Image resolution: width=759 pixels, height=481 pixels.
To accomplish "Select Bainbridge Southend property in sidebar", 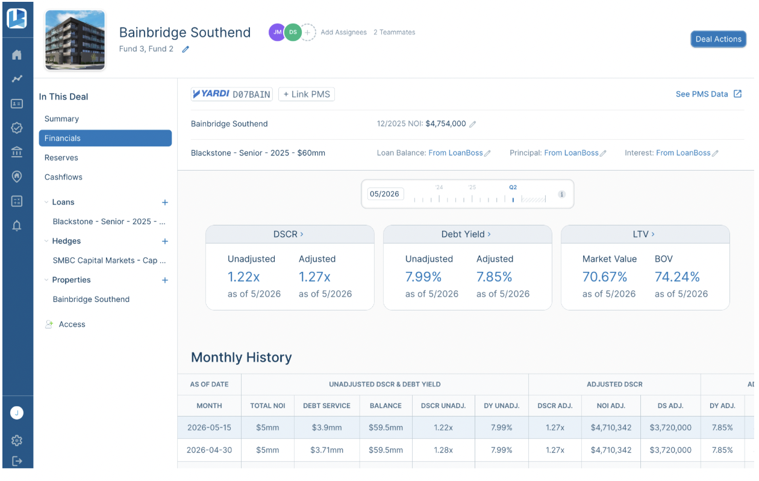I will 91,300.
